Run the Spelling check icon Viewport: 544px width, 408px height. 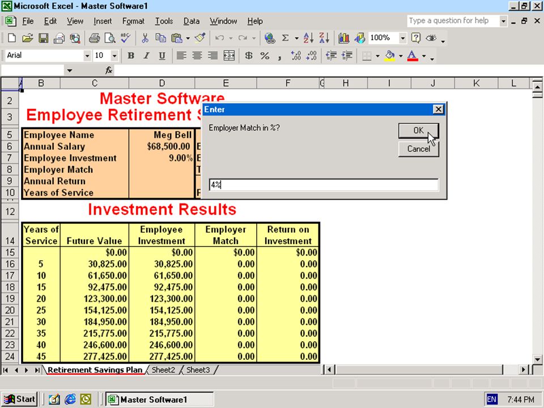[x=126, y=38]
